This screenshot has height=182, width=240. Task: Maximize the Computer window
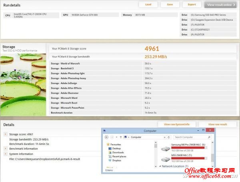[x=203, y=130]
